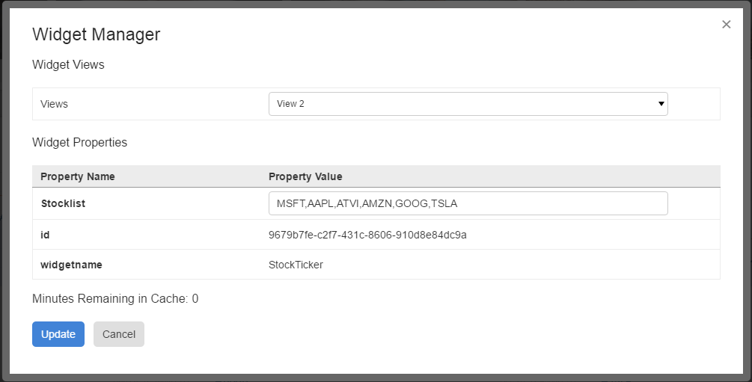Click the id property name label
This screenshot has width=752, height=382.
click(x=45, y=235)
